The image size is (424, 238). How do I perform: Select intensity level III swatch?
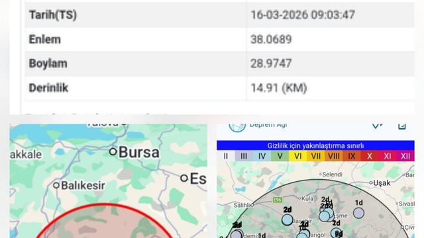pyautogui.click(x=244, y=156)
